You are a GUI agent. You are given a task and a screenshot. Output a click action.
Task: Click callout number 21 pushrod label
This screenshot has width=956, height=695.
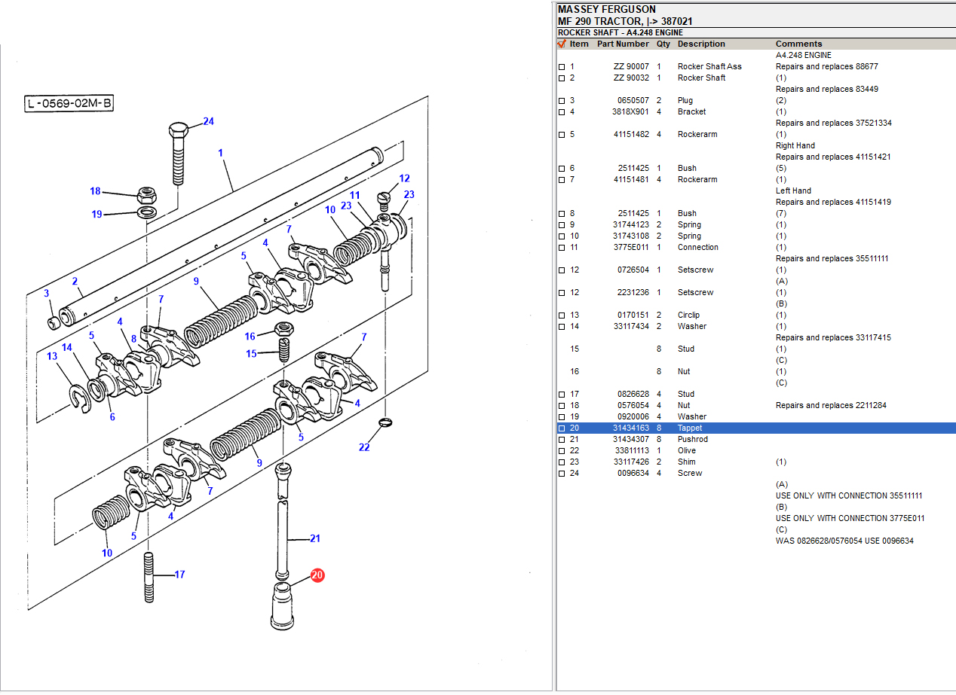pos(315,538)
